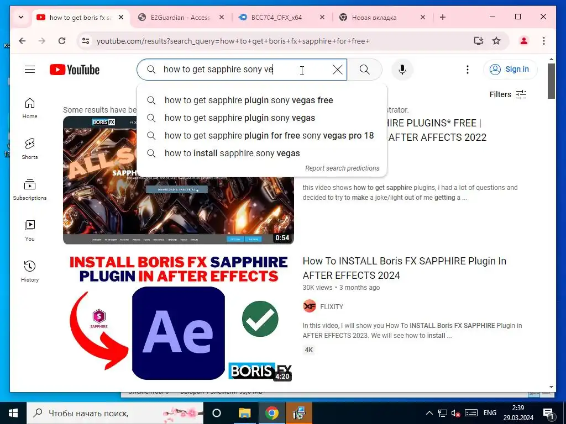Click the '4K' badge under FLIXITY video

(309, 349)
